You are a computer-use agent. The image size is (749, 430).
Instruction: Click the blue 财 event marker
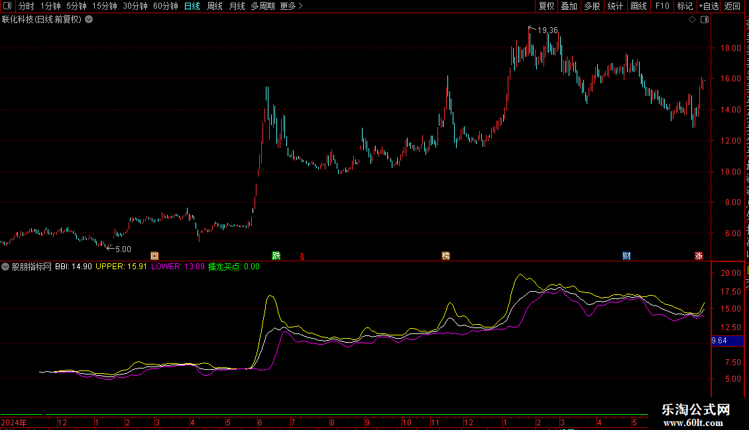click(x=627, y=256)
